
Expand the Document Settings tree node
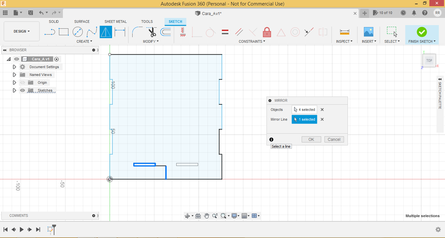point(14,67)
